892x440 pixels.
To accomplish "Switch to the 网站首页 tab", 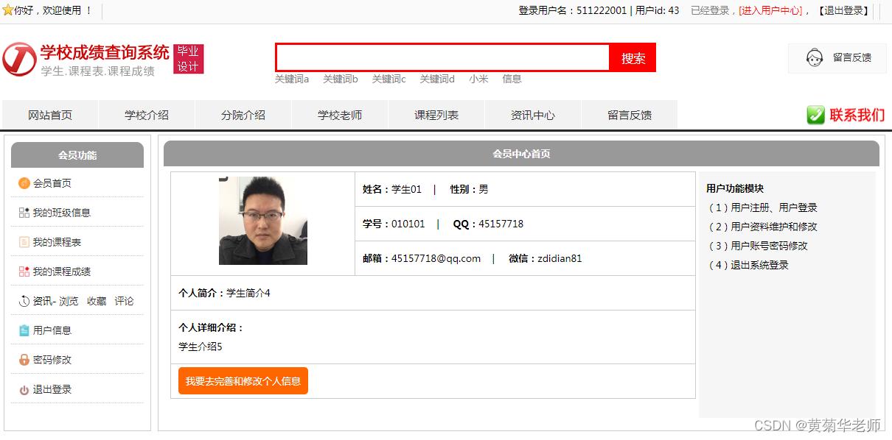I will click(x=49, y=115).
